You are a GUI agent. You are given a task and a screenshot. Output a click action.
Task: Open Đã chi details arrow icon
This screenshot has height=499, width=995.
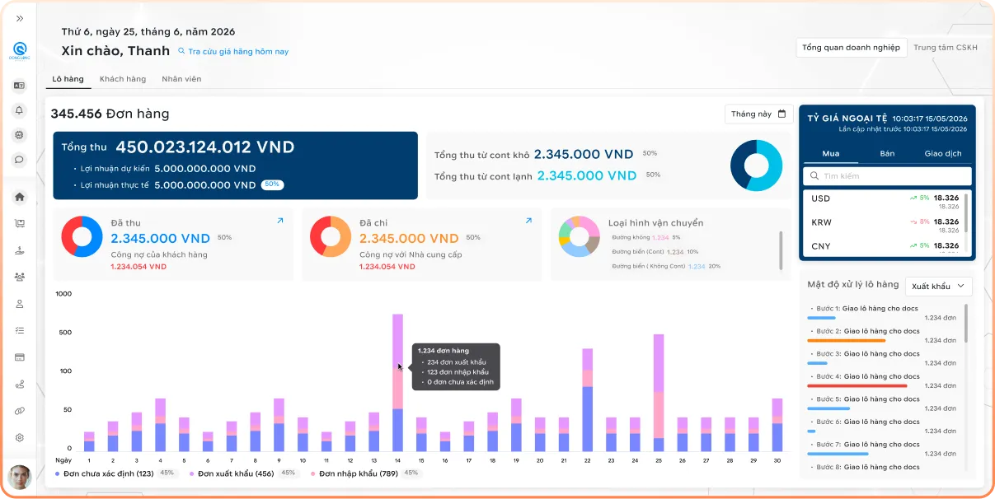(x=528, y=221)
